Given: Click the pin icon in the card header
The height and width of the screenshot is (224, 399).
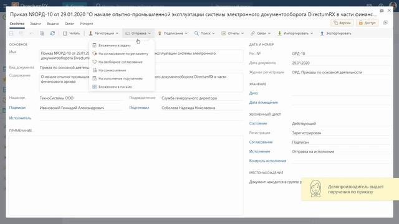Looking at the screenshot, I should pyautogui.click(x=382, y=11).
